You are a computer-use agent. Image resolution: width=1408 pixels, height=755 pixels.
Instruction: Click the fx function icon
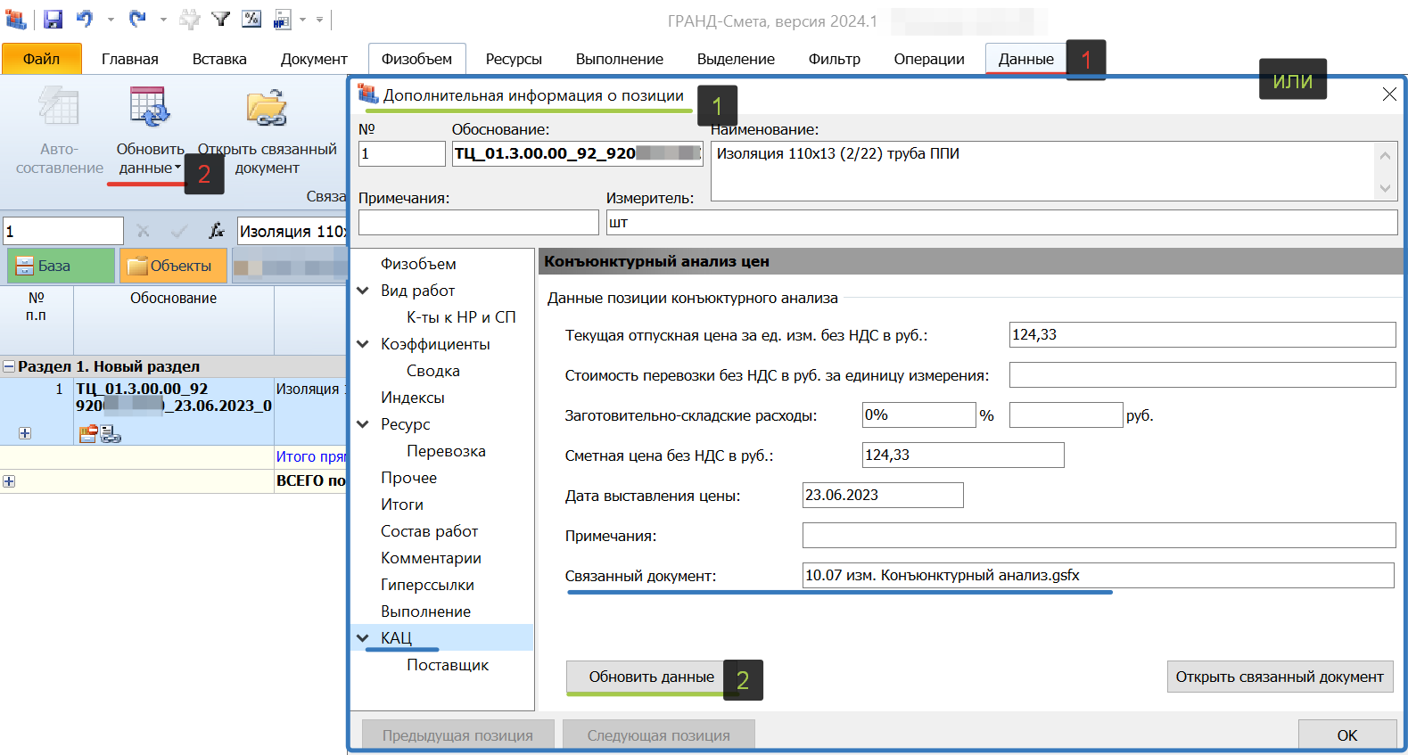(x=216, y=231)
